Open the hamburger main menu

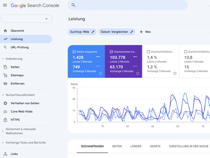[x=5, y=5]
